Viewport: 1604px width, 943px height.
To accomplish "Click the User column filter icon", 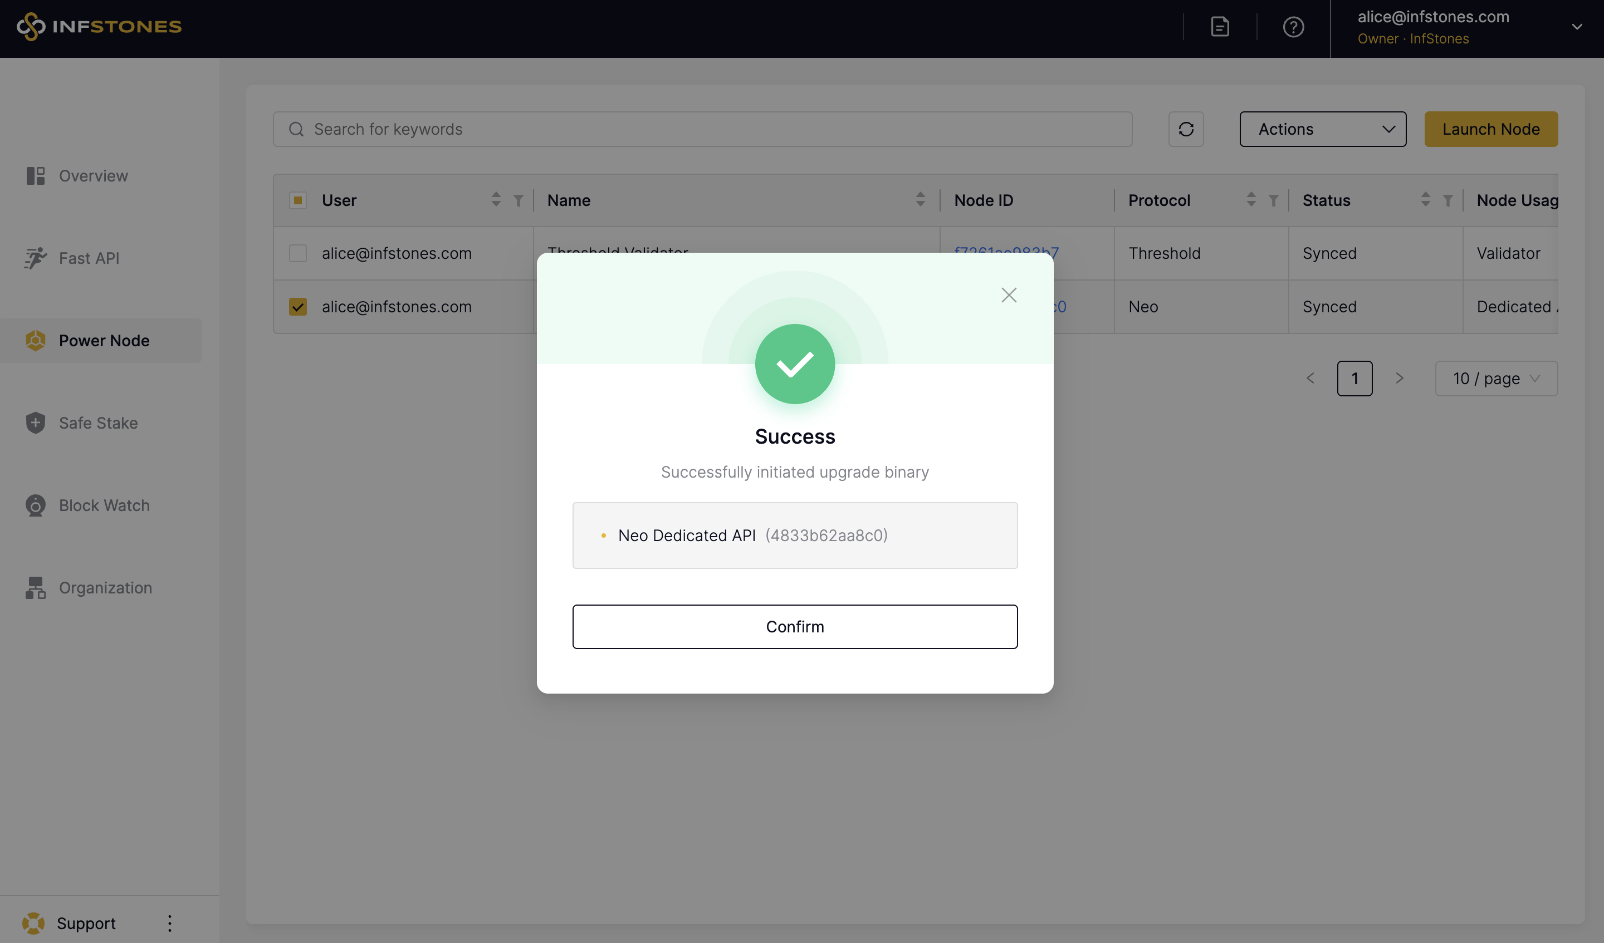I will pyautogui.click(x=518, y=200).
